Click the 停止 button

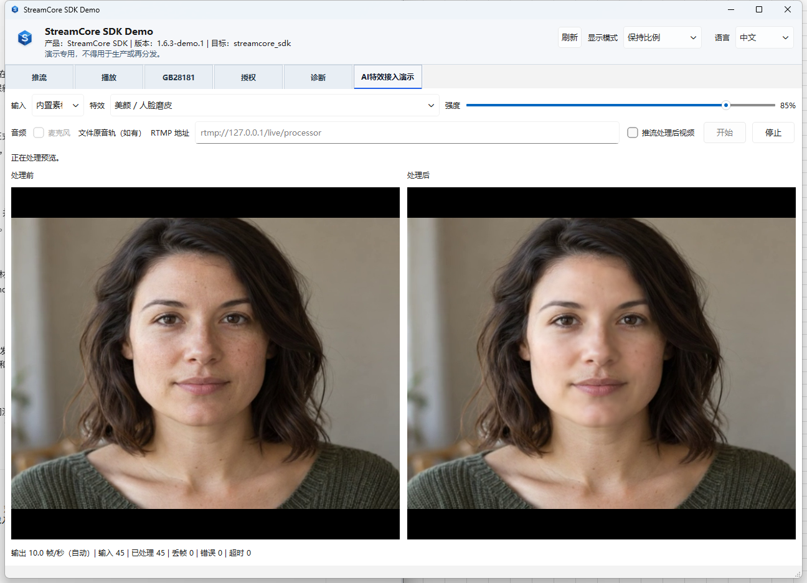(x=773, y=133)
